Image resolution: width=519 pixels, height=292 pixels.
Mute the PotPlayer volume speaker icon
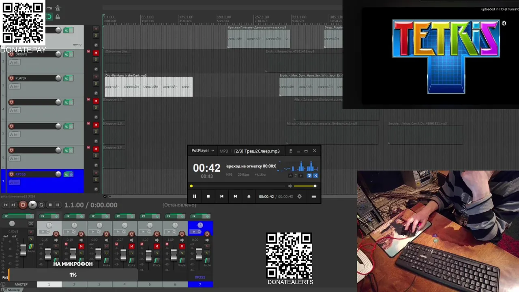point(290,186)
